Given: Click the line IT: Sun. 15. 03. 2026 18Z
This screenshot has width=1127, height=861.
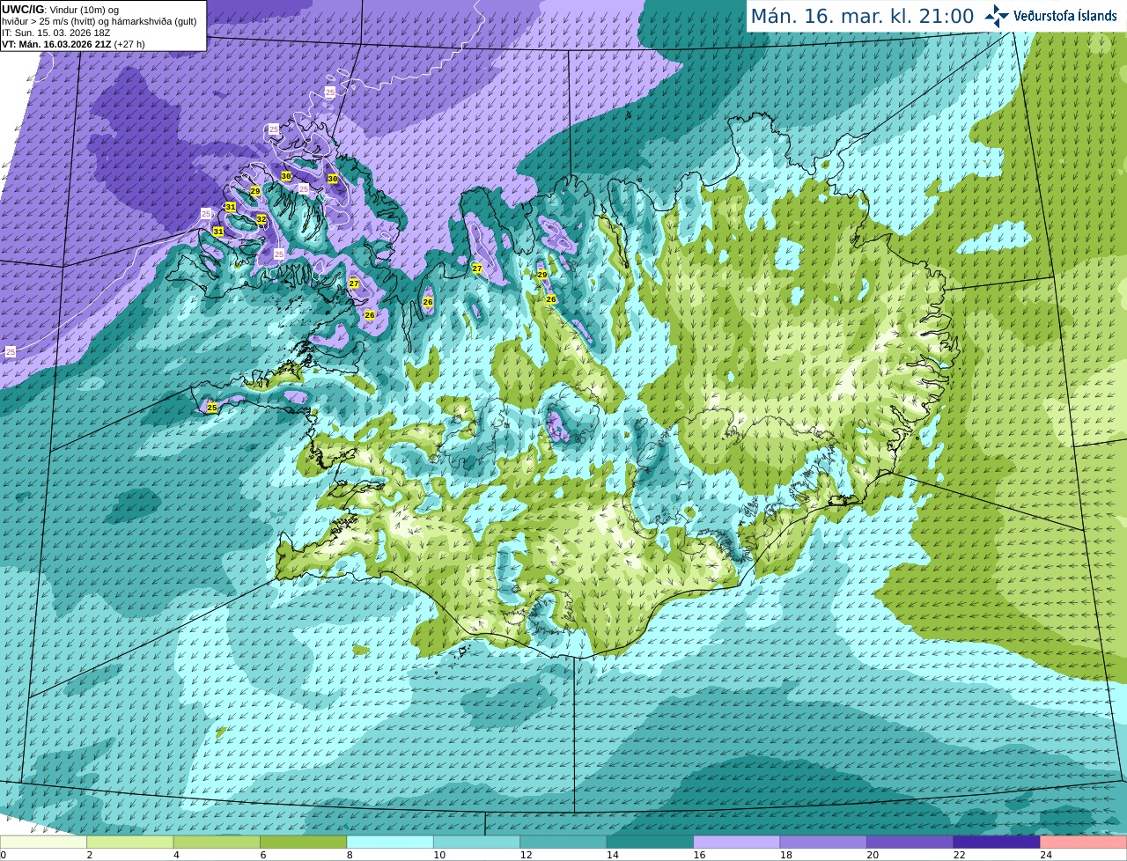Looking at the screenshot, I should click(x=56, y=33).
